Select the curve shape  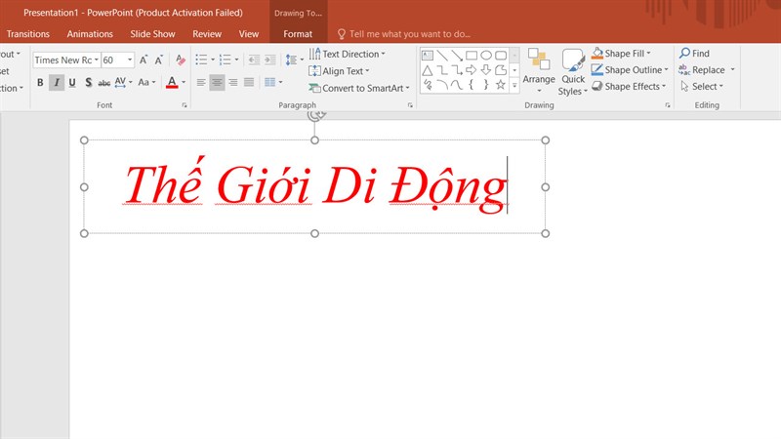(x=457, y=85)
